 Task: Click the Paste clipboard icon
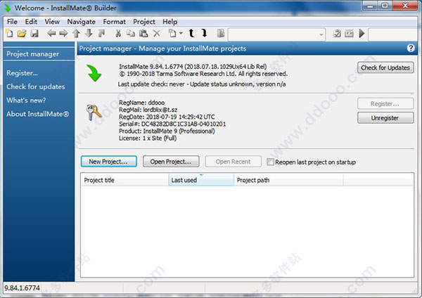pyautogui.click(x=143, y=34)
